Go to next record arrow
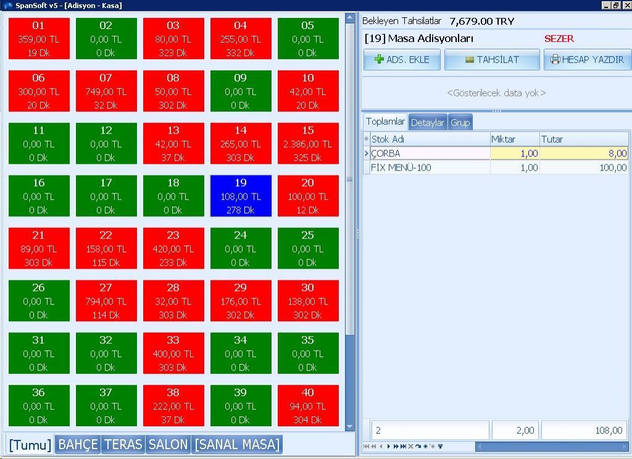Viewport: 632px width, 459px height. pyautogui.click(x=389, y=446)
